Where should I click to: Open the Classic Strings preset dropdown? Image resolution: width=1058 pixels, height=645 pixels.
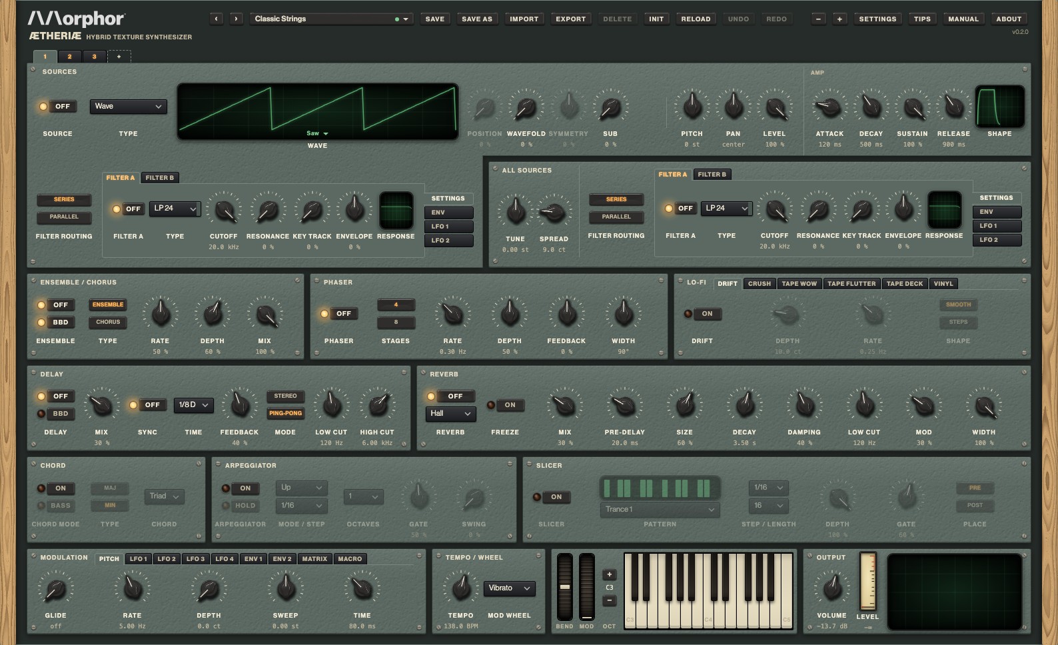click(332, 19)
